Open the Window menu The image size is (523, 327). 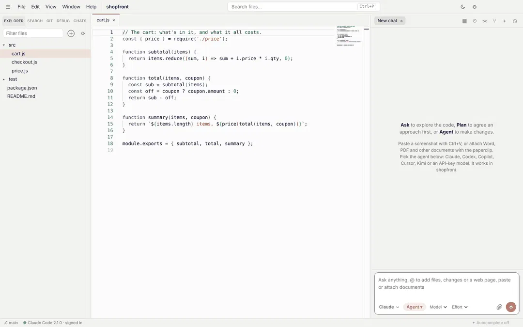tap(71, 7)
